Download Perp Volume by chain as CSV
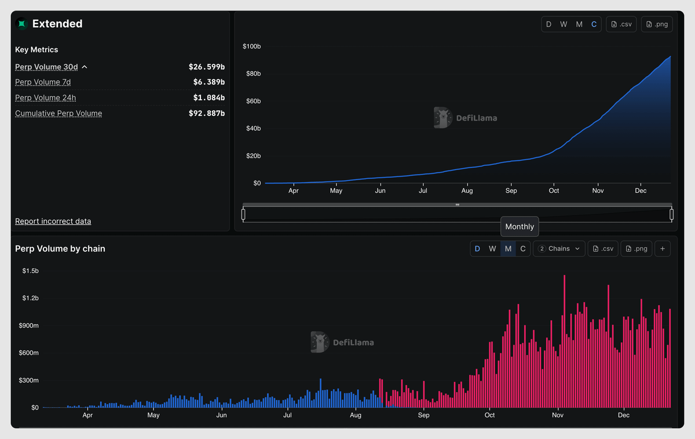Image resolution: width=695 pixels, height=439 pixels. (603, 248)
